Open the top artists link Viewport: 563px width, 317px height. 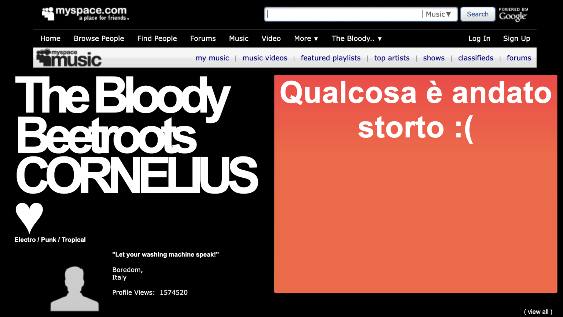point(391,58)
